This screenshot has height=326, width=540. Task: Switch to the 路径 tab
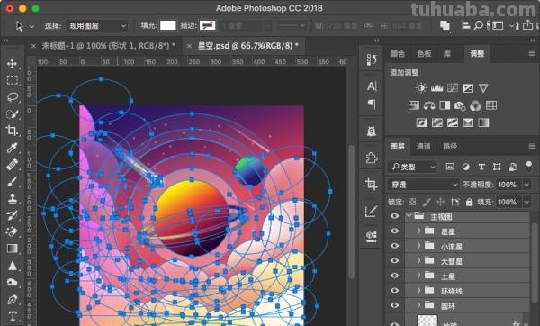(450, 146)
